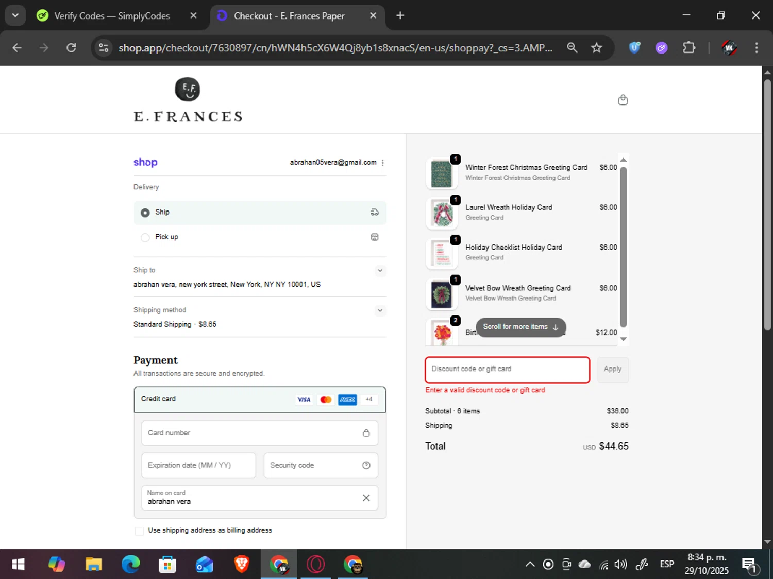Open the clock showing 8:34 p. m.

(707, 565)
